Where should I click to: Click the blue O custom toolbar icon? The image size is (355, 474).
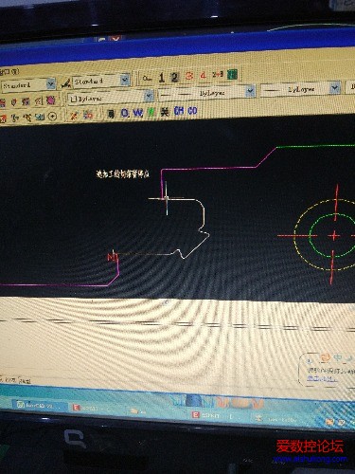point(125,114)
